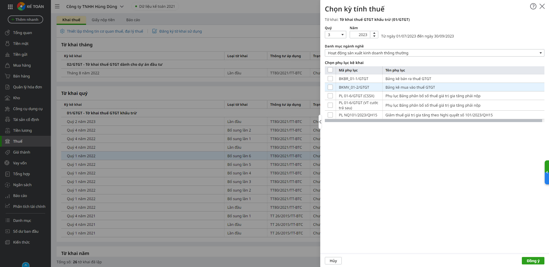Check the BKBR_01-1/GTGT appendix
Screen dimensions: 549x267
click(x=330, y=79)
